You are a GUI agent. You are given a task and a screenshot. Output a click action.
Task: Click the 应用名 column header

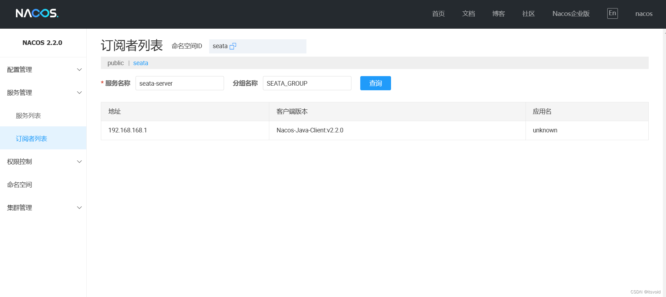pyautogui.click(x=587, y=112)
